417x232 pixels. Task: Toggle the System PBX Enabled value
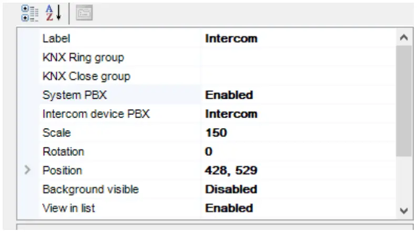click(229, 95)
